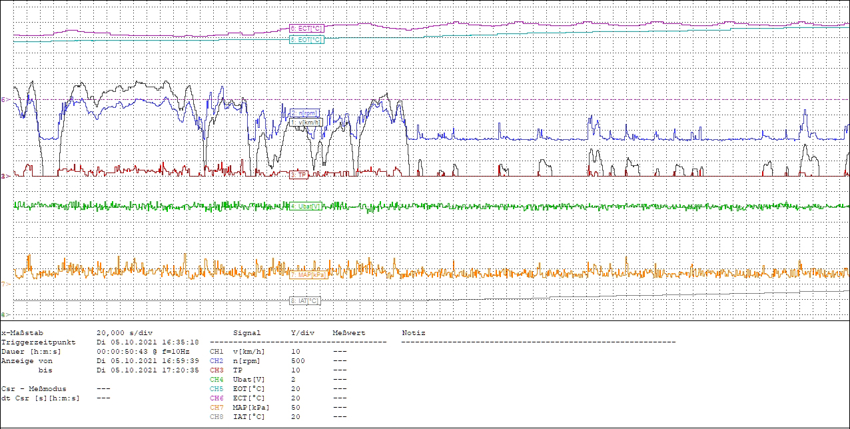This screenshot has height=429, width=850.
Task: Click the Meßwert column header
Action: (347, 332)
